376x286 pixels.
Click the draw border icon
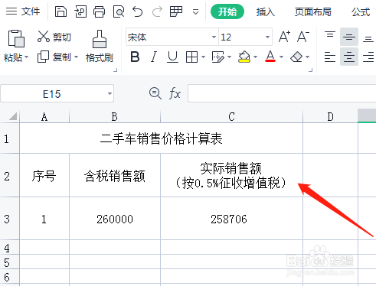click(x=217, y=57)
